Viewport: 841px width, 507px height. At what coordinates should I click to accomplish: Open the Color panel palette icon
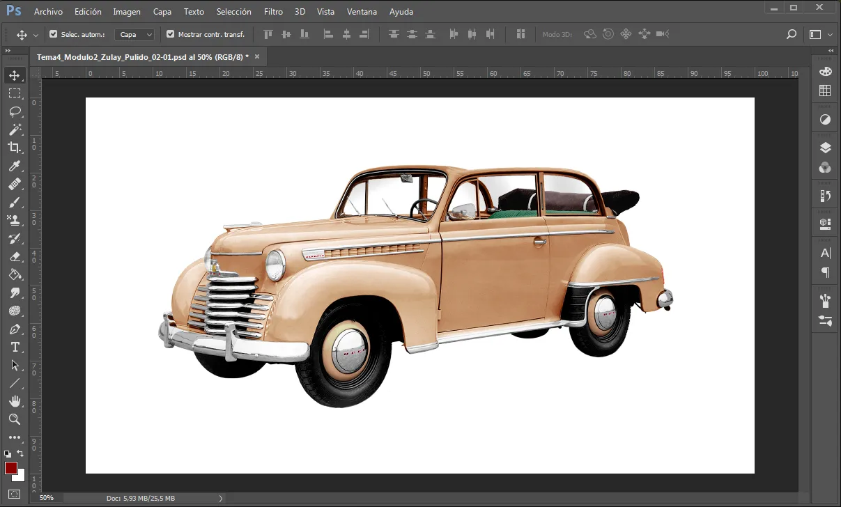click(825, 72)
